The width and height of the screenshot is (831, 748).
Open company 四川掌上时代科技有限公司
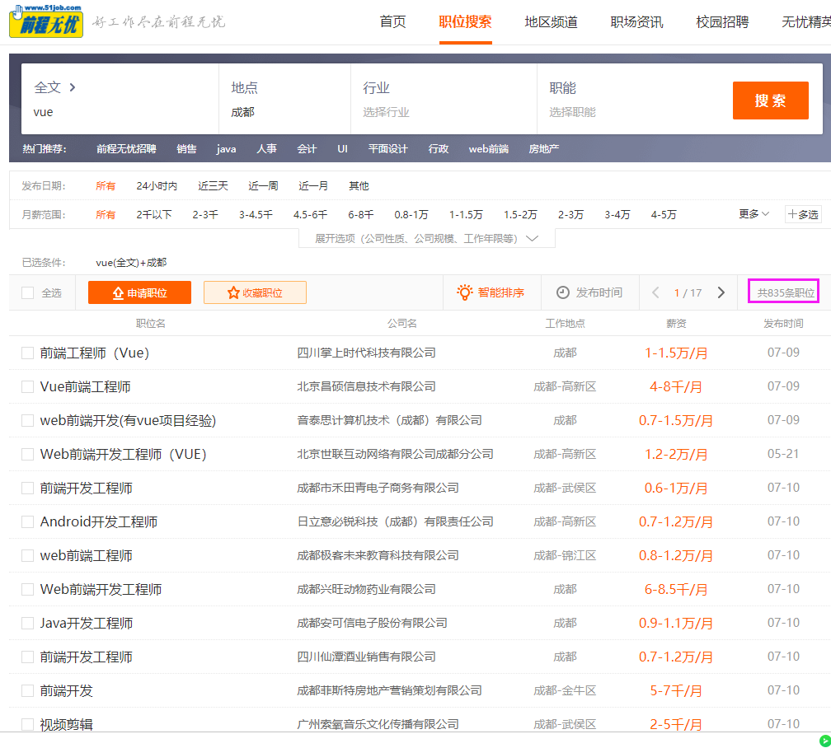pyautogui.click(x=366, y=353)
